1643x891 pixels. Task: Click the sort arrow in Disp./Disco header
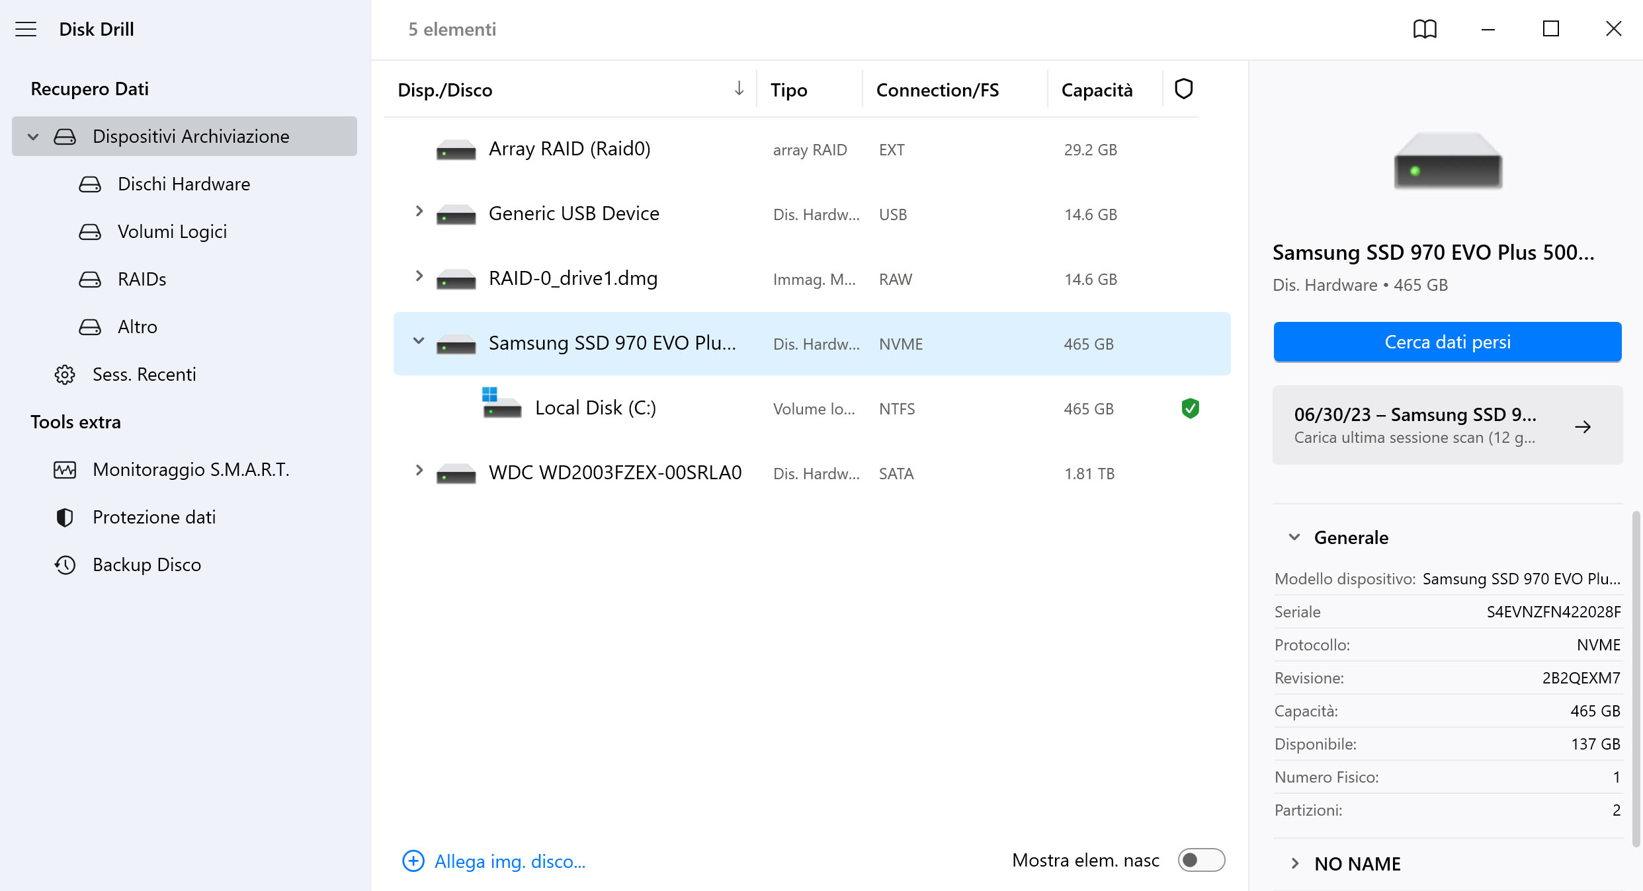point(739,89)
